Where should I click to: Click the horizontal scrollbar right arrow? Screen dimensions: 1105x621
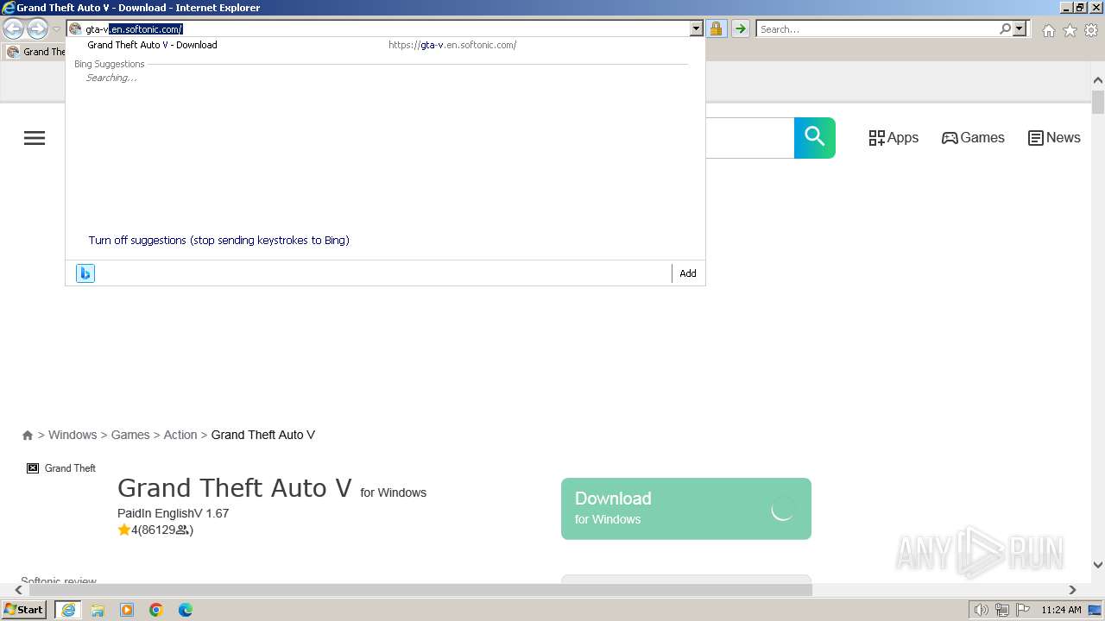(1072, 590)
